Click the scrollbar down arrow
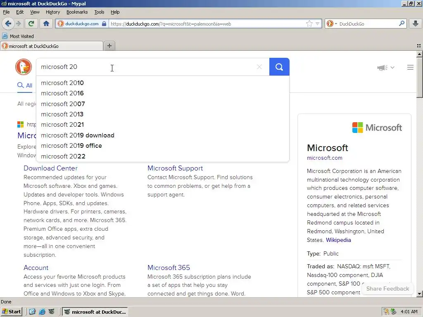 tap(419, 294)
